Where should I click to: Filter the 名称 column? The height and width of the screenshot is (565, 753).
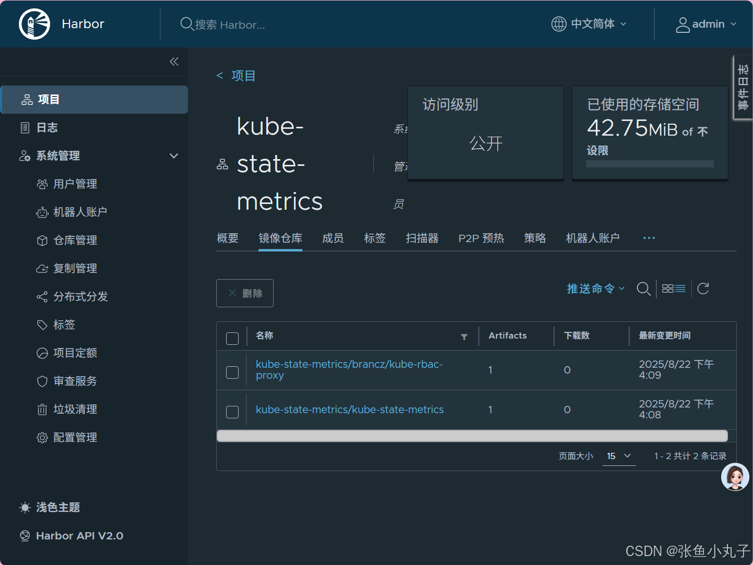(x=464, y=337)
